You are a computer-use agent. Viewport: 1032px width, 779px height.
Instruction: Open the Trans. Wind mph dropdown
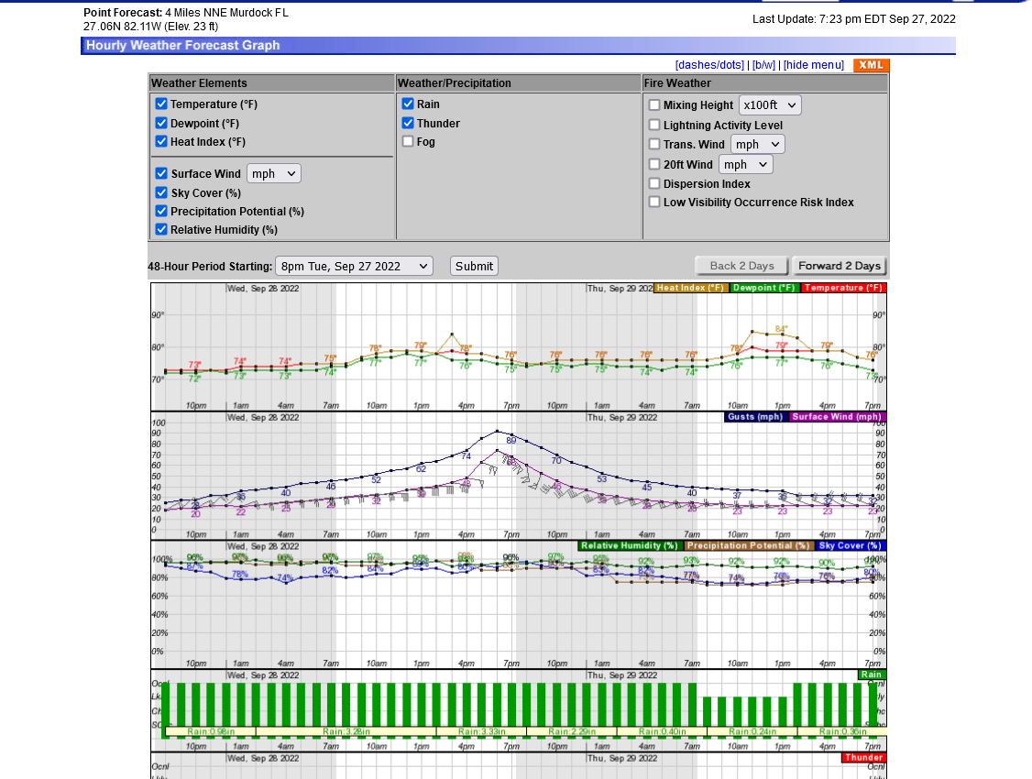[x=758, y=145]
